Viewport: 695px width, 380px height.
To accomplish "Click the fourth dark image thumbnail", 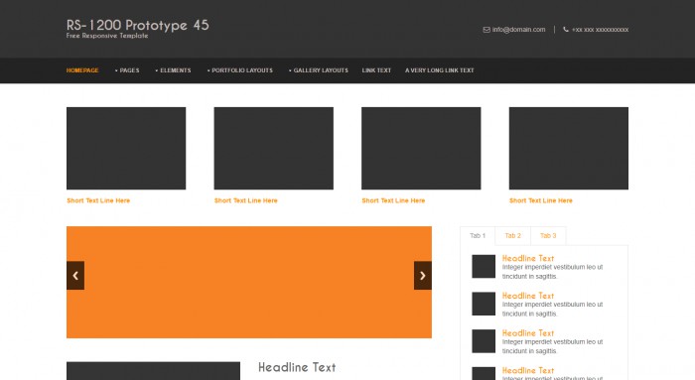I will [569, 149].
